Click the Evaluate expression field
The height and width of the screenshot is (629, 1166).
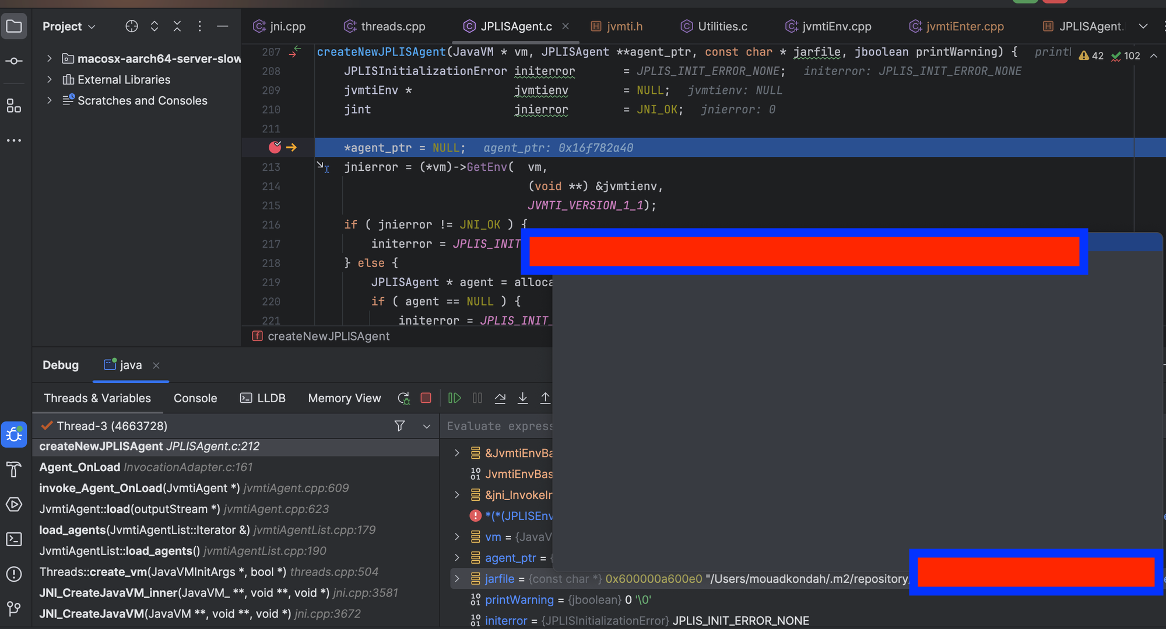coord(498,426)
